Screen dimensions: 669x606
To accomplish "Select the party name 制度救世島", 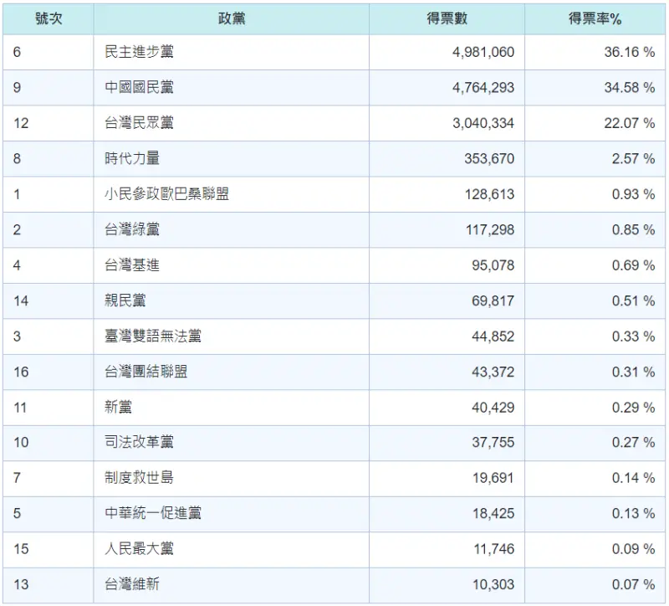I will click(x=139, y=477).
